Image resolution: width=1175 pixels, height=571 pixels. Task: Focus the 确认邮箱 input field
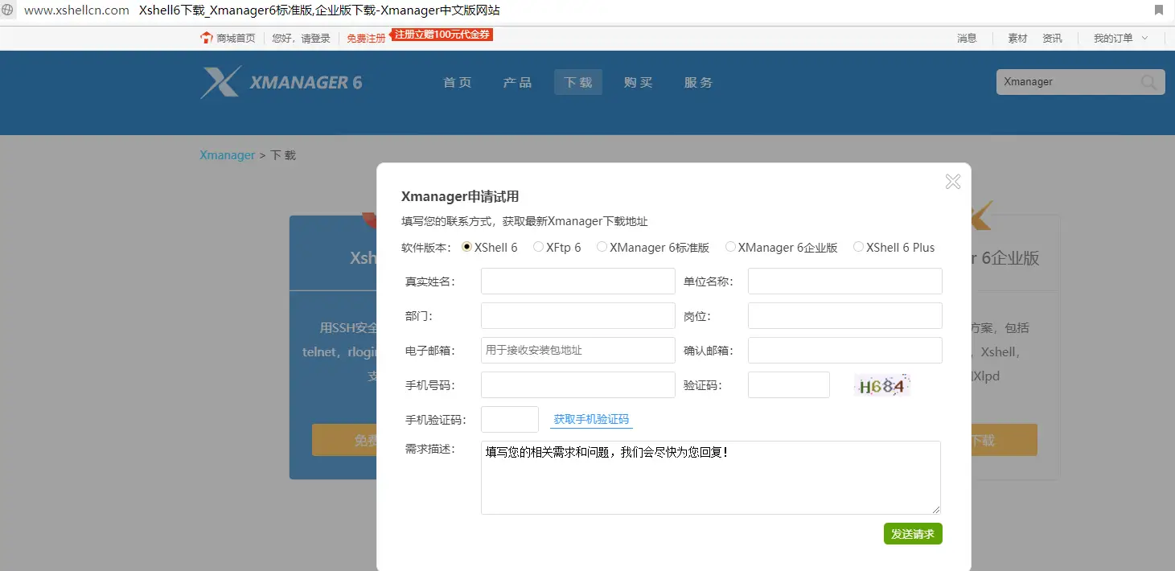tap(845, 351)
